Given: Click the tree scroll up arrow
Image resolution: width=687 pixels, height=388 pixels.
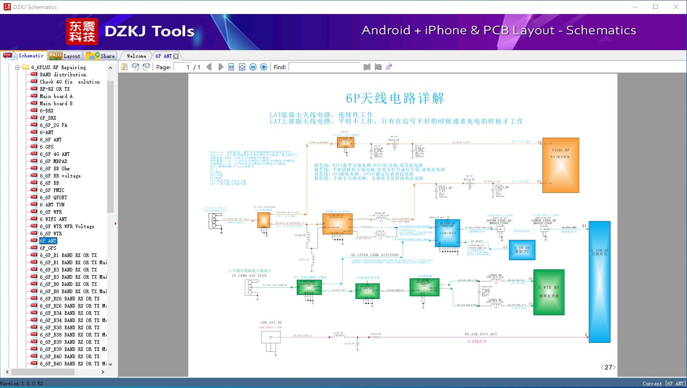Looking at the screenshot, I should (110, 68).
